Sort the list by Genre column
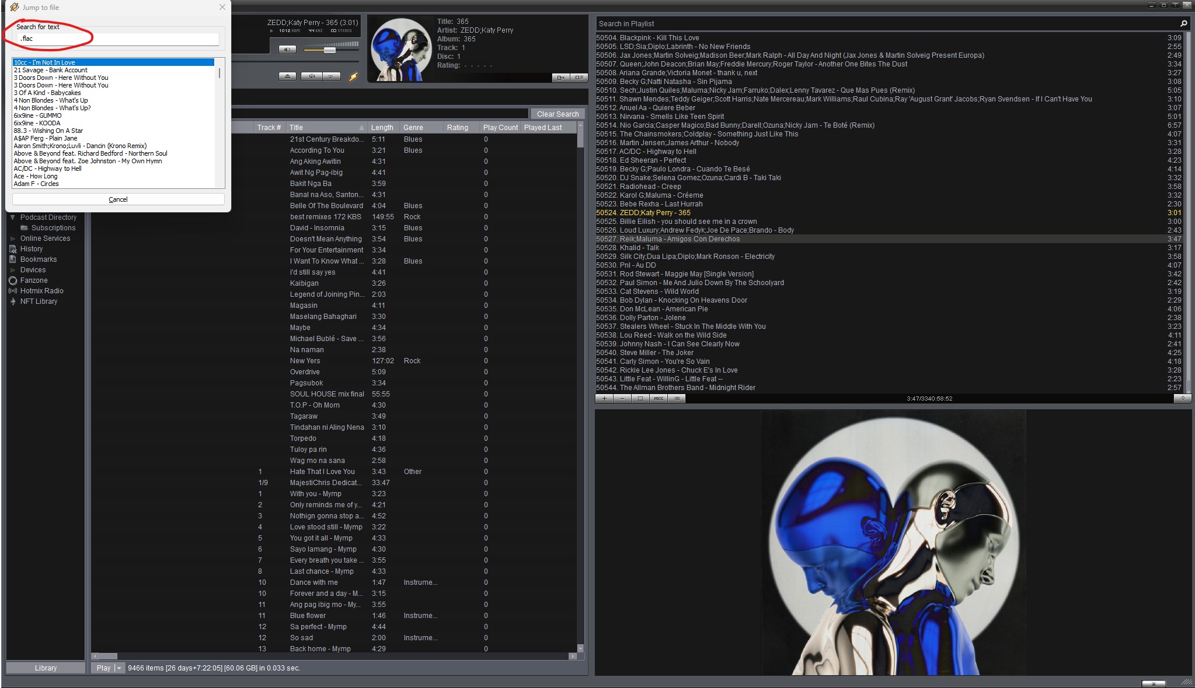The height and width of the screenshot is (688, 1195). coord(413,128)
